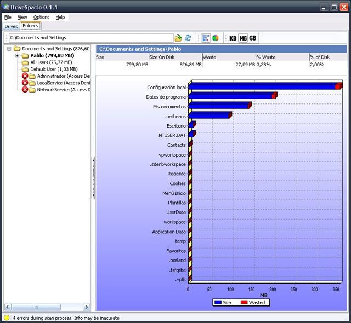
Task: Click the browse folder icon beside path field
Action: tap(178, 38)
